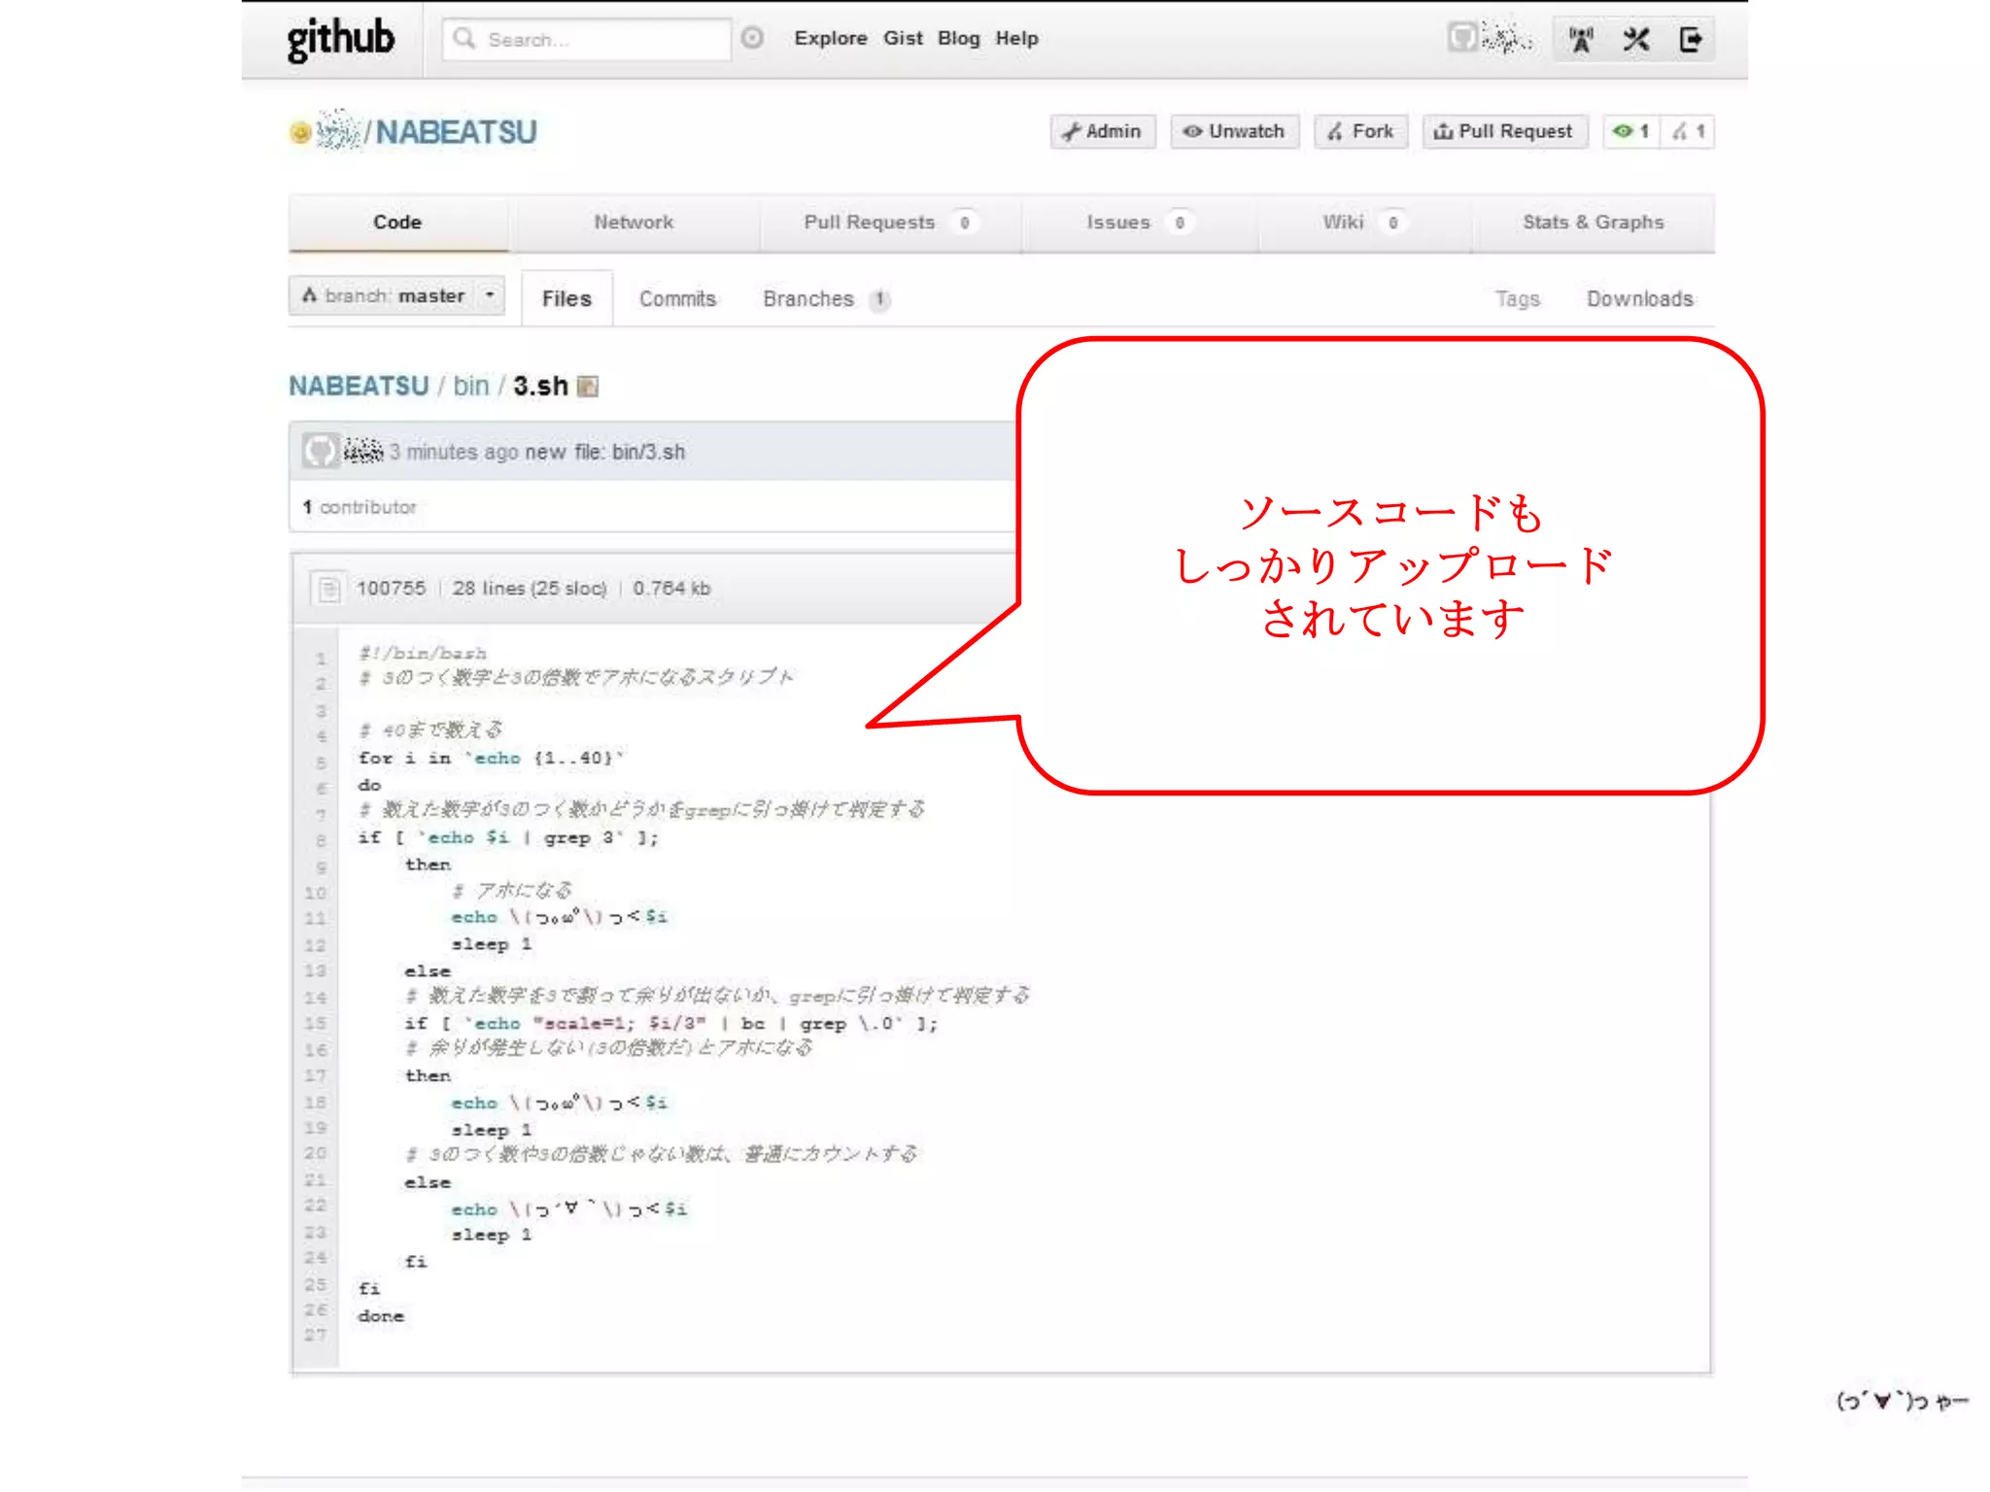Click line number 15 in gutter
1990x1492 pixels.
point(316,1024)
